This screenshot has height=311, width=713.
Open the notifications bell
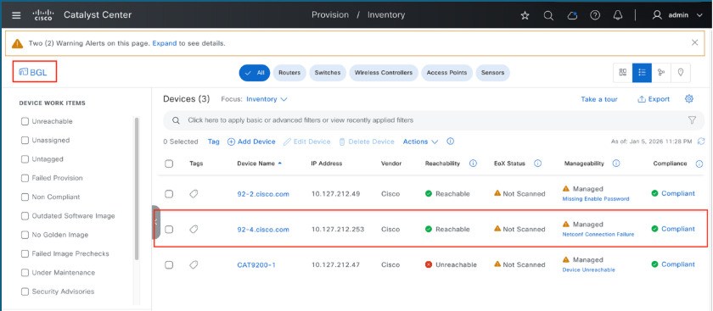[618, 15]
